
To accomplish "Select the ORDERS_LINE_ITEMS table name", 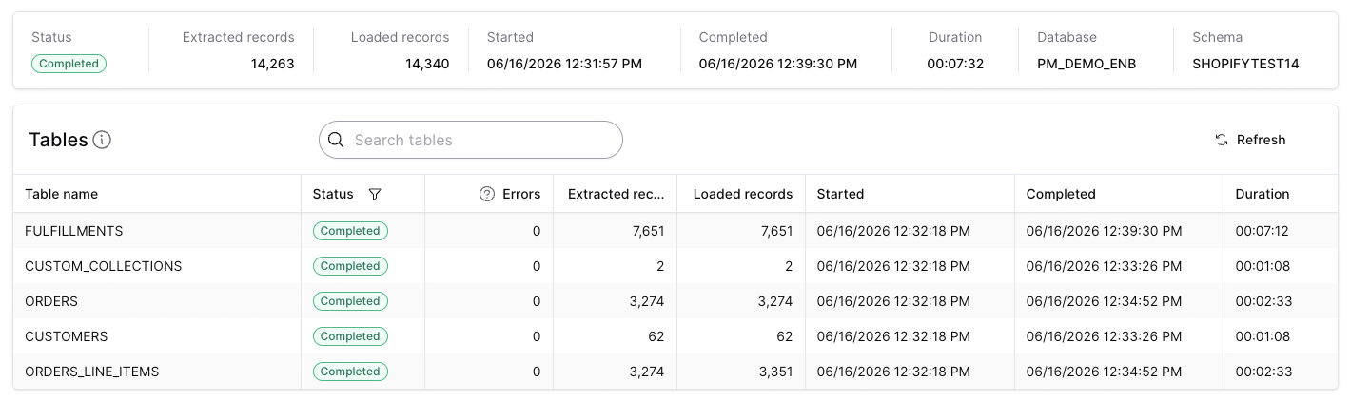I will pos(92,372).
